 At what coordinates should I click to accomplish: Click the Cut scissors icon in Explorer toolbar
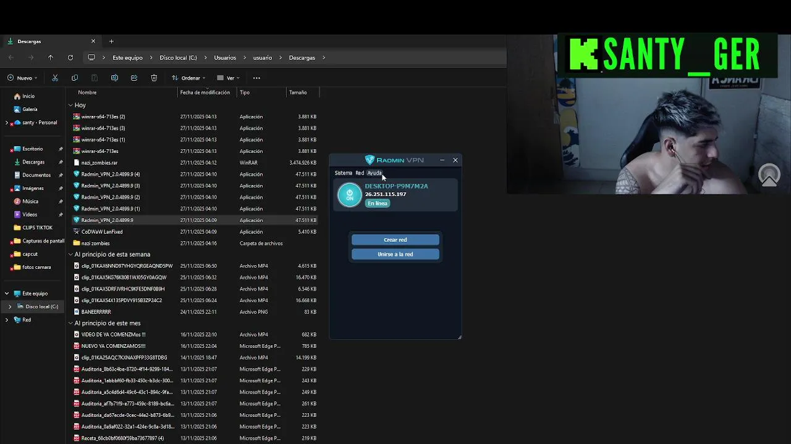tap(55, 78)
